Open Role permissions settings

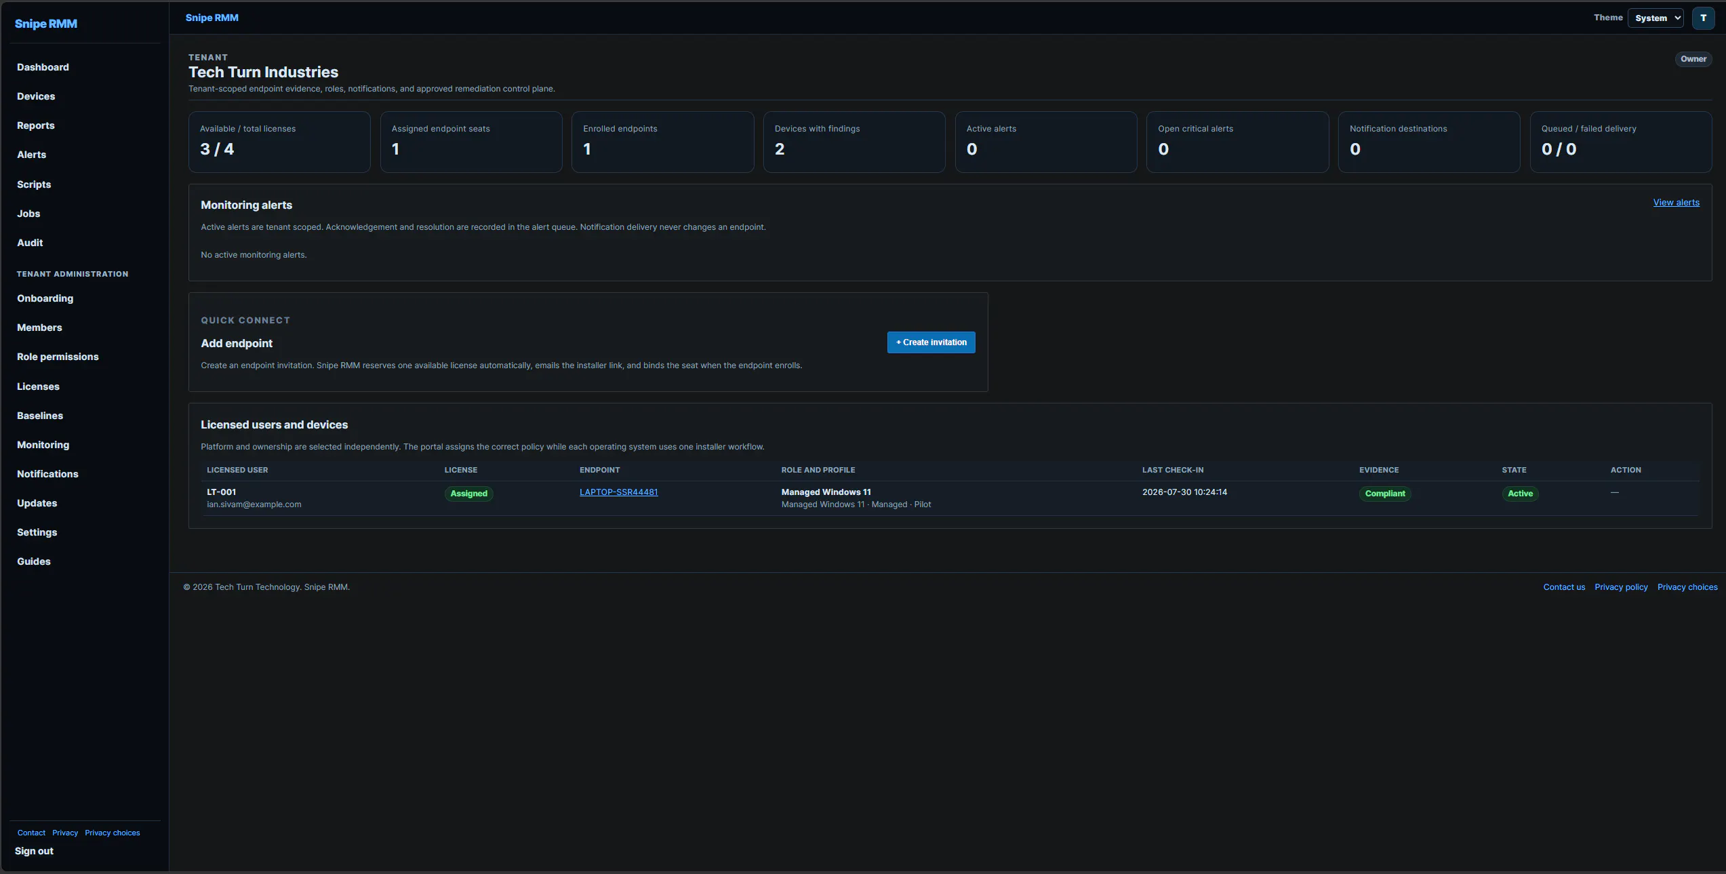click(58, 357)
